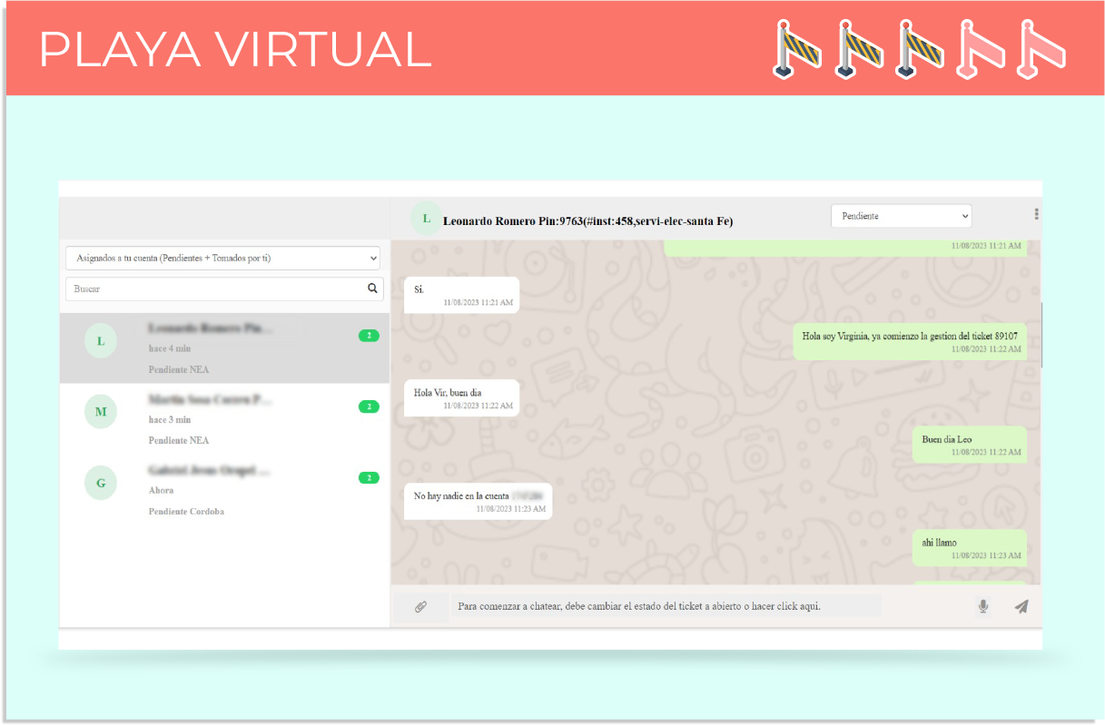Open the three-dot options menu
Image resolution: width=1105 pixels, height=725 pixels.
(1036, 215)
